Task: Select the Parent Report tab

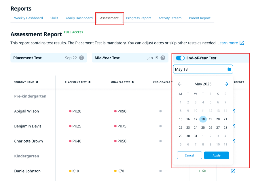Action: (200, 18)
